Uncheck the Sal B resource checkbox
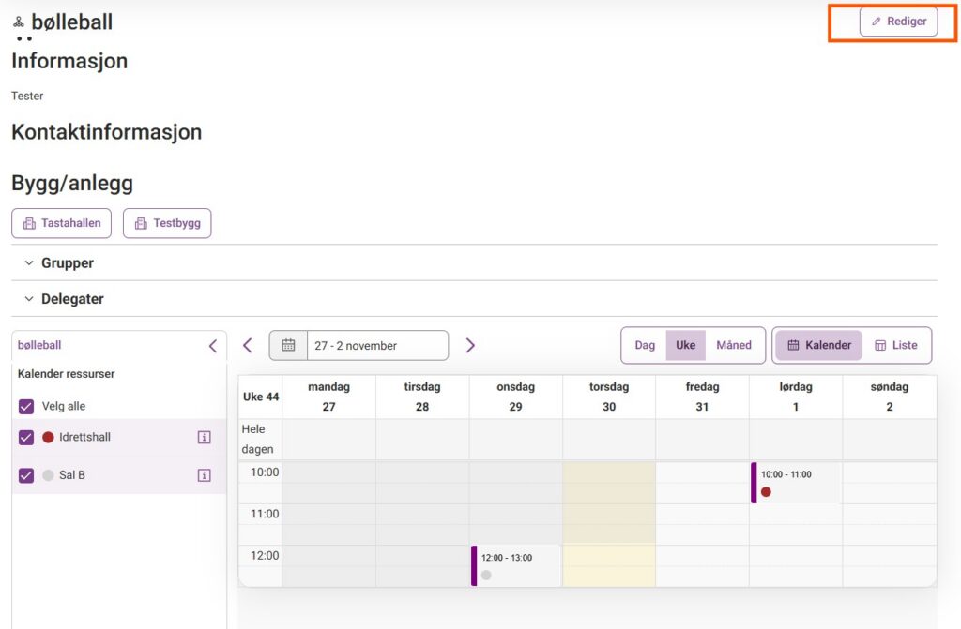The image size is (961, 629). pyautogui.click(x=26, y=475)
